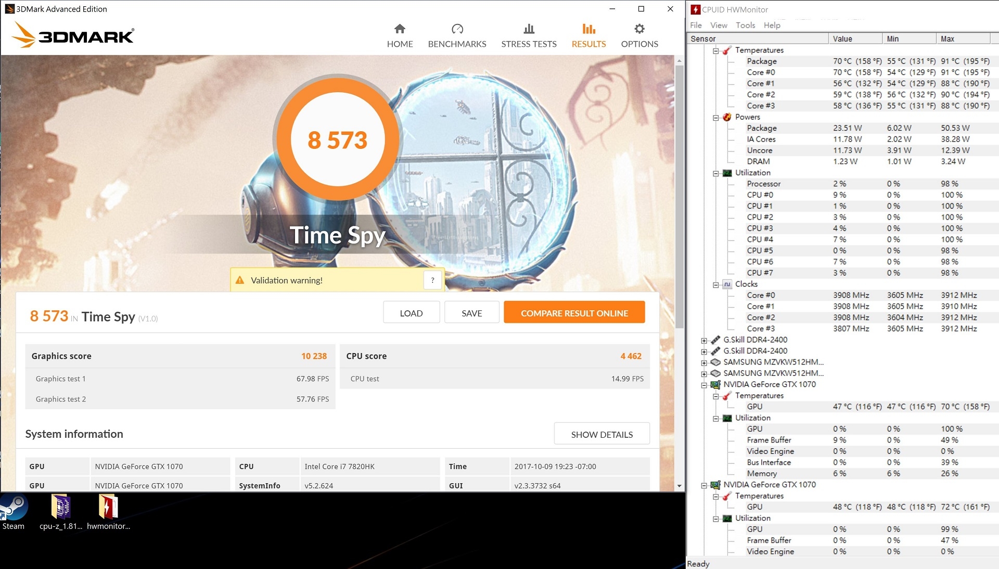
Task: Expand the first SAMSUNG MZVKW512HM node
Action: point(704,363)
